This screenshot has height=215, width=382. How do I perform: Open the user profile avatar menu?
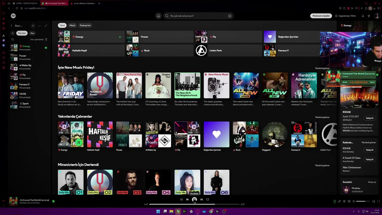[377, 16]
